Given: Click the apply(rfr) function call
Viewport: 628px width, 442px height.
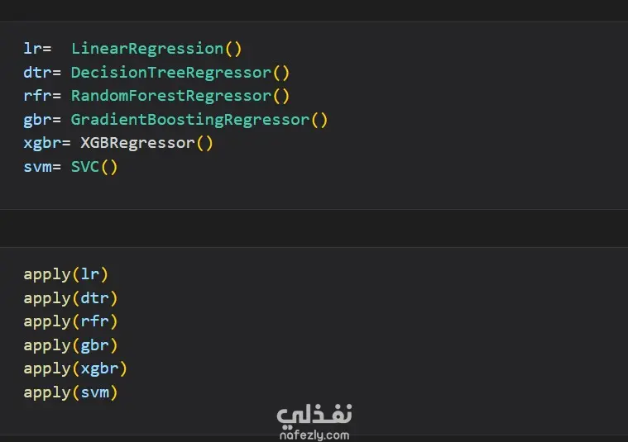Looking at the screenshot, I should tap(70, 321).
